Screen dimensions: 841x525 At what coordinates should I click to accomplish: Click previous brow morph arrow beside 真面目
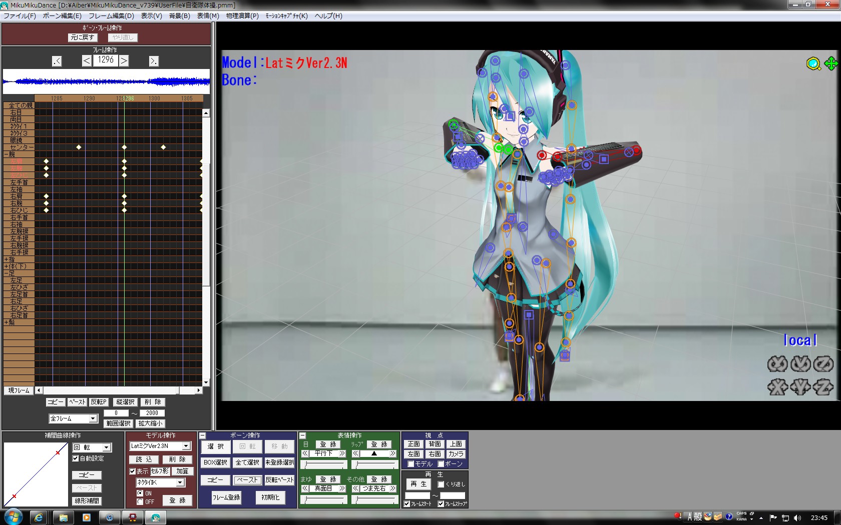tap(305, 488)
